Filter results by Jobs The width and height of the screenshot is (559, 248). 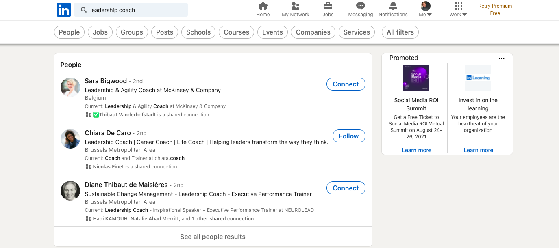pos(100,32)
